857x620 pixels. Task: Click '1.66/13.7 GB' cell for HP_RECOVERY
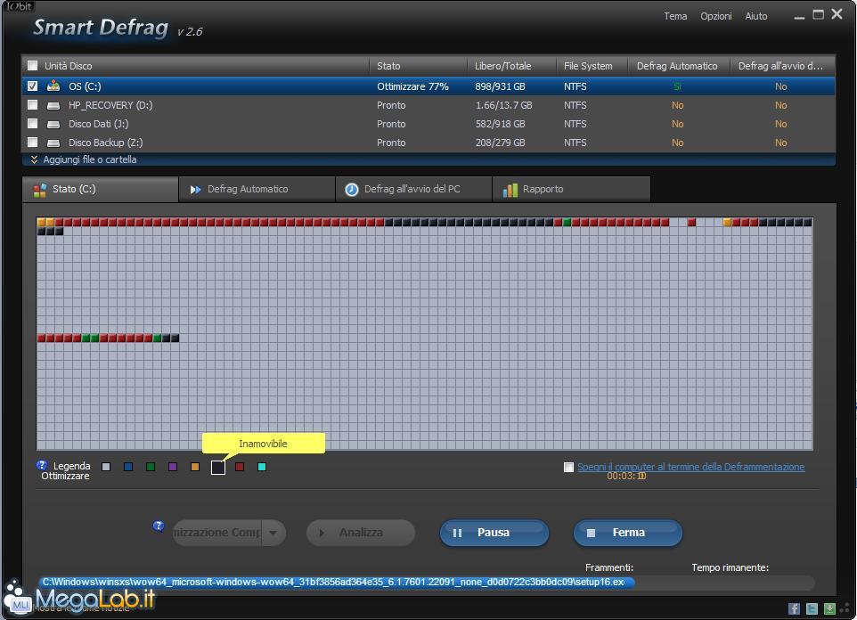pyautogui.click(x=504, y=105)
